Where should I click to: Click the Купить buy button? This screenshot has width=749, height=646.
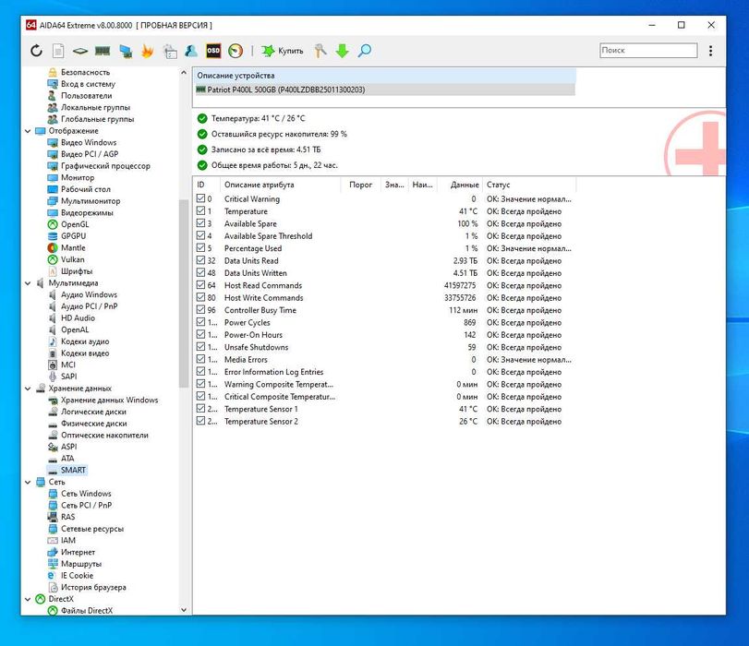tap(283, 51)
